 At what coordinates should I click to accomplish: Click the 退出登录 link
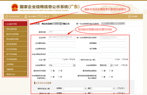tap(134, 17)
